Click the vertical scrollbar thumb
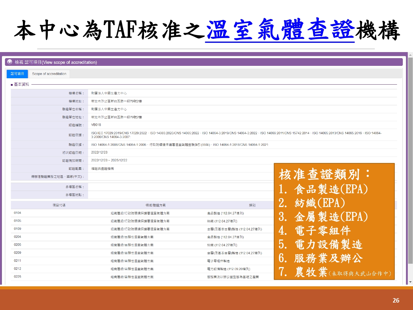This screenshot has height=310, width=413. 410,160
